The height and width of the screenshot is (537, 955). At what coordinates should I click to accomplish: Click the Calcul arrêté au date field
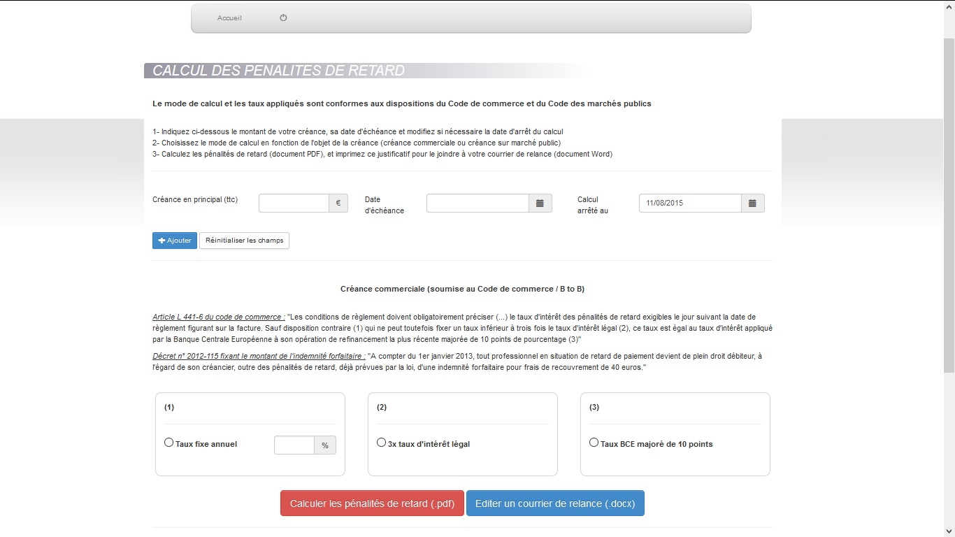click(690, 203)
